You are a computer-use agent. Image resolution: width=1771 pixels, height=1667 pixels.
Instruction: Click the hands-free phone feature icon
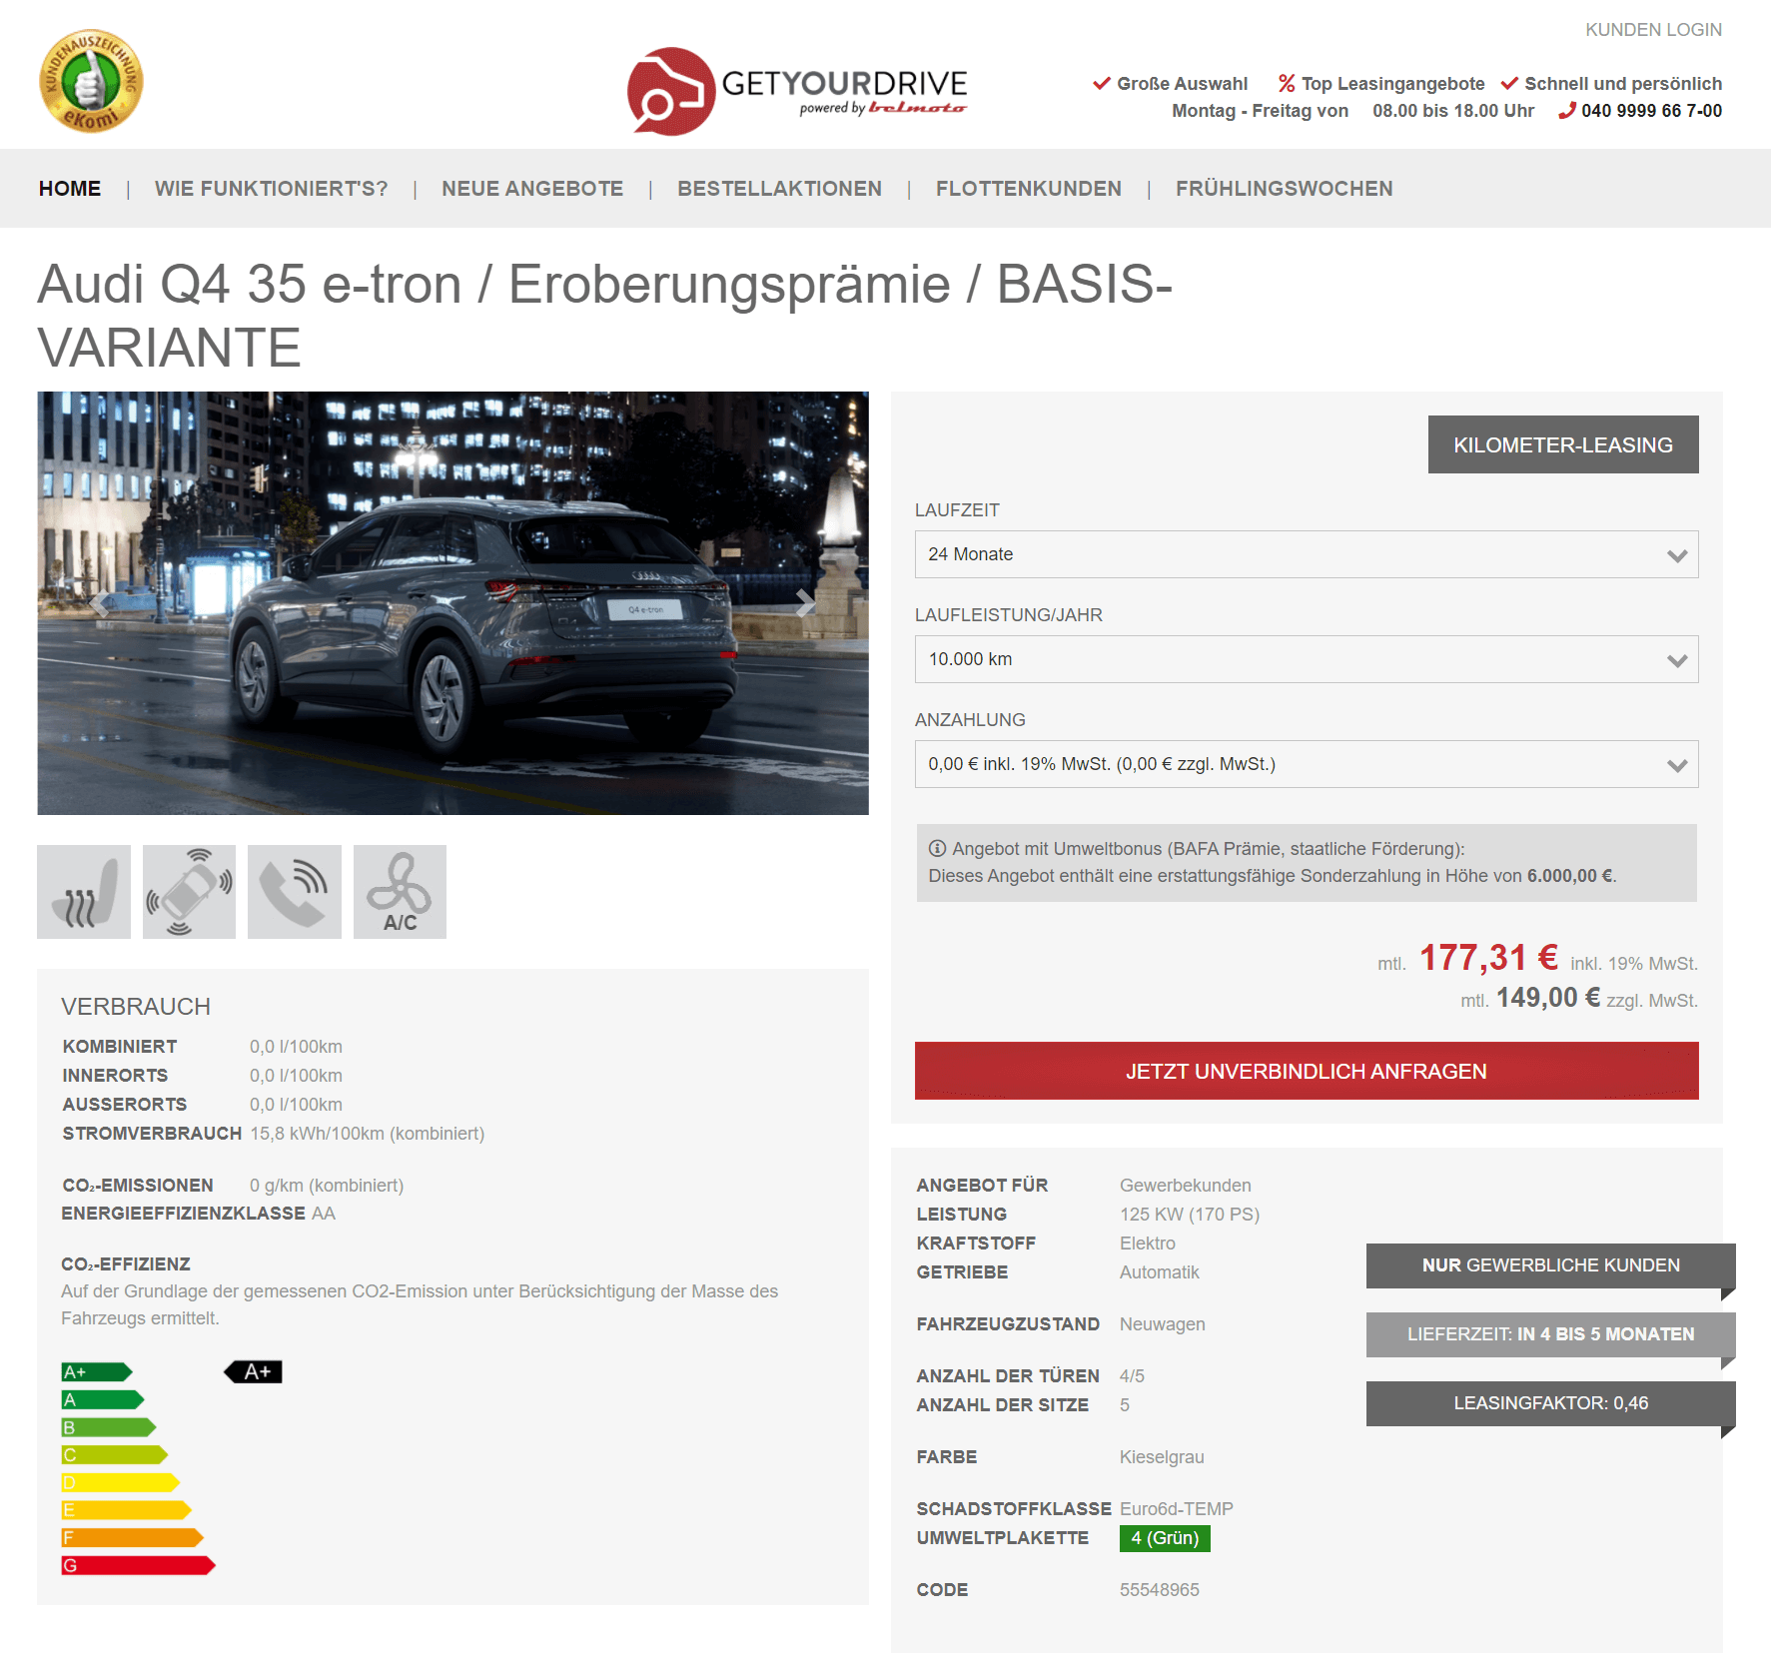pyautogui.click(x=295, y=892)
